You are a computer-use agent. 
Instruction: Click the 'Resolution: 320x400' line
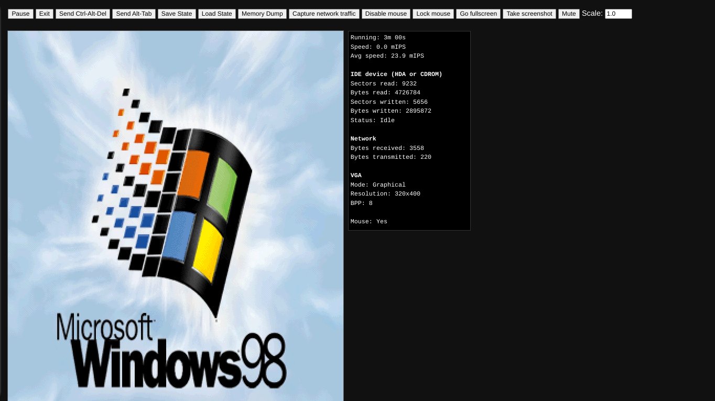[385, 194]
